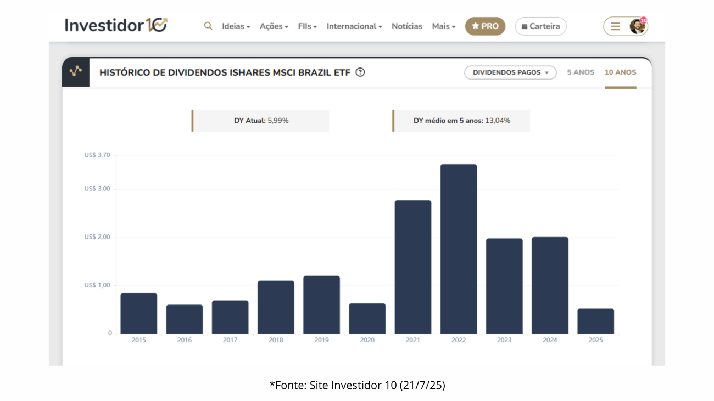Screen dimensions: 714x401
Task: Click the 2022 year label on axis
Action: tap(459, 340)
